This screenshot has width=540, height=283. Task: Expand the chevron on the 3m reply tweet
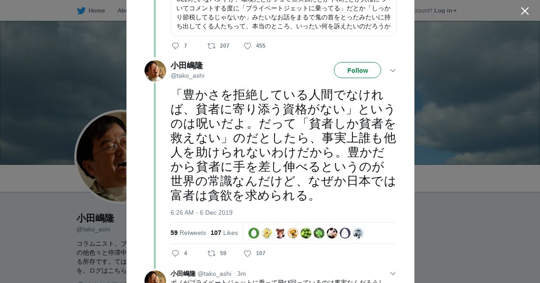392,274
